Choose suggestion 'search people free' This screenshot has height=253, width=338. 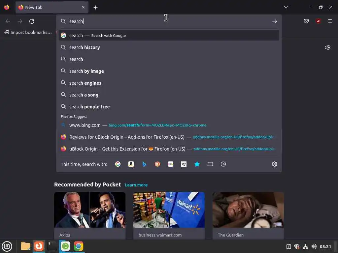click(169, 106)
